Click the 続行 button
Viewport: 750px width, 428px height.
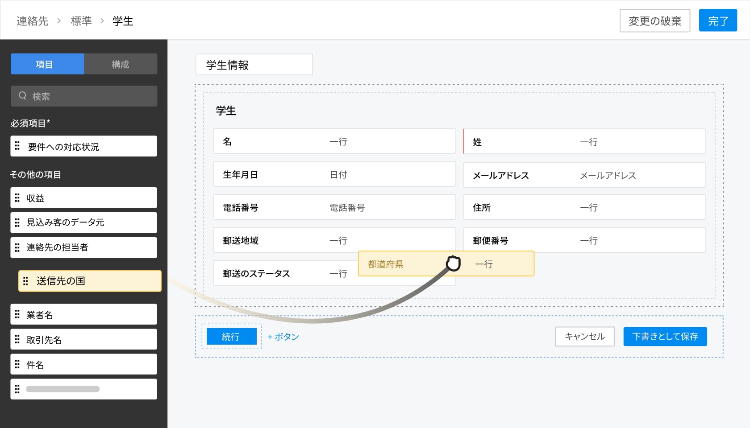[x=231, y=337]
